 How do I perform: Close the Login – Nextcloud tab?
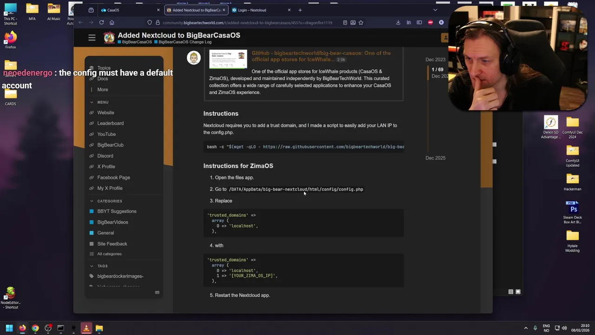[289, 10]
